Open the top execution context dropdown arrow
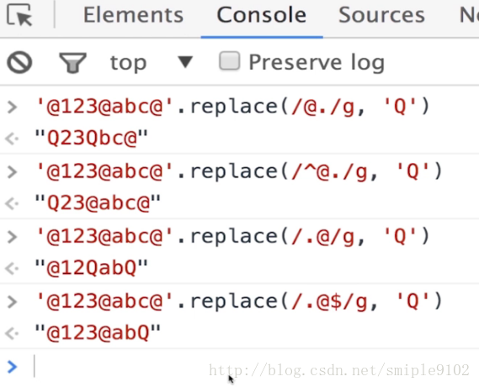Image resolution: width=479 pixels, height=387 pixels. pos(185,61)
